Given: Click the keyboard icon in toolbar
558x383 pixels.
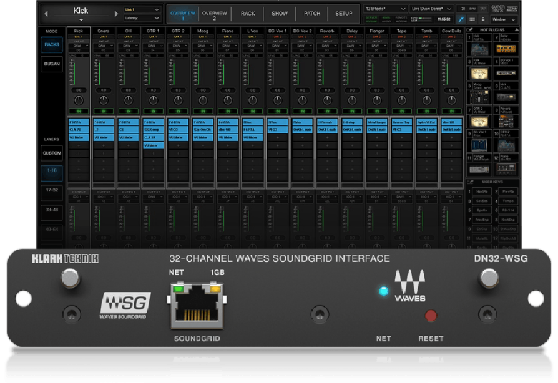Looking at the screenshot, I should click(472, 19).
